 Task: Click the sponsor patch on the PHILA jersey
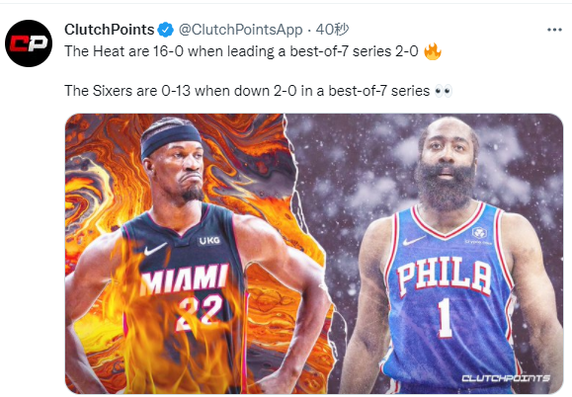[x=479, y=235]
